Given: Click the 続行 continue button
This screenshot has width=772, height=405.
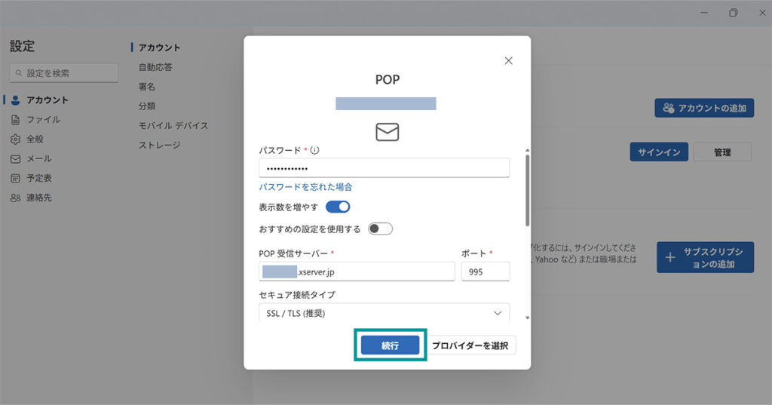Looking at the screenshot, I should pos(390,345).
